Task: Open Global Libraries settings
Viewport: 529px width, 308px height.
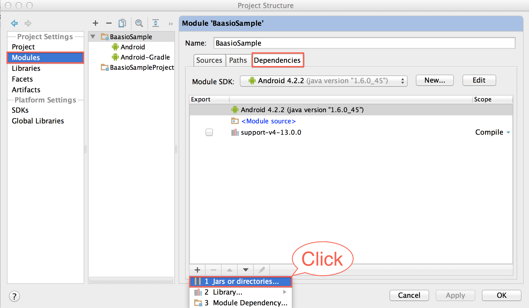Action: point(38,121)
